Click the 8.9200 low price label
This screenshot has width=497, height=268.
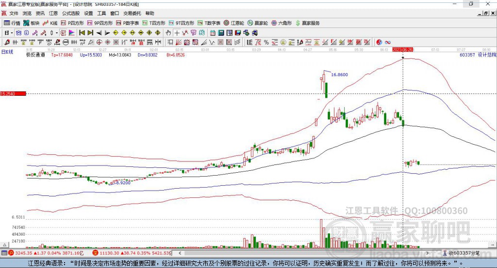pos(123,183)
